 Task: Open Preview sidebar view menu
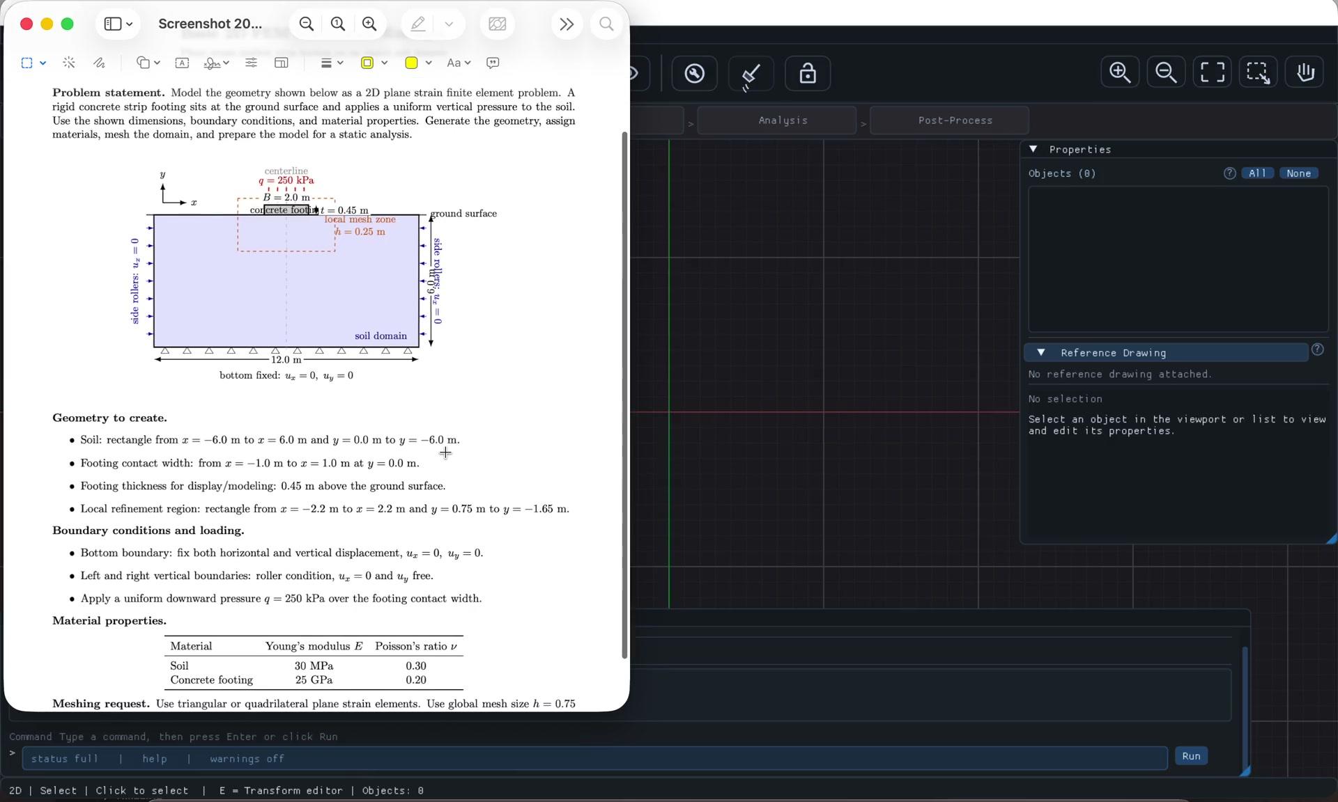[x=118, y=24]
